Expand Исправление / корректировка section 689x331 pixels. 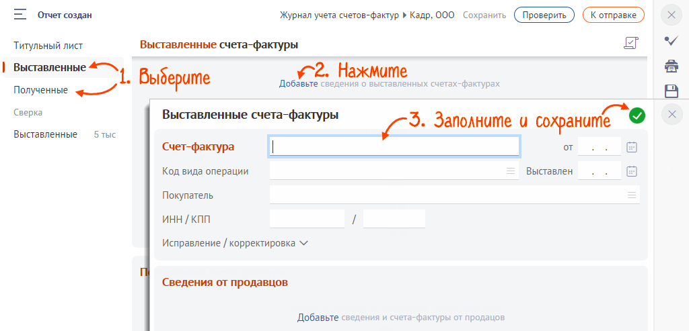pyautogui.click(x=235, y=243)
